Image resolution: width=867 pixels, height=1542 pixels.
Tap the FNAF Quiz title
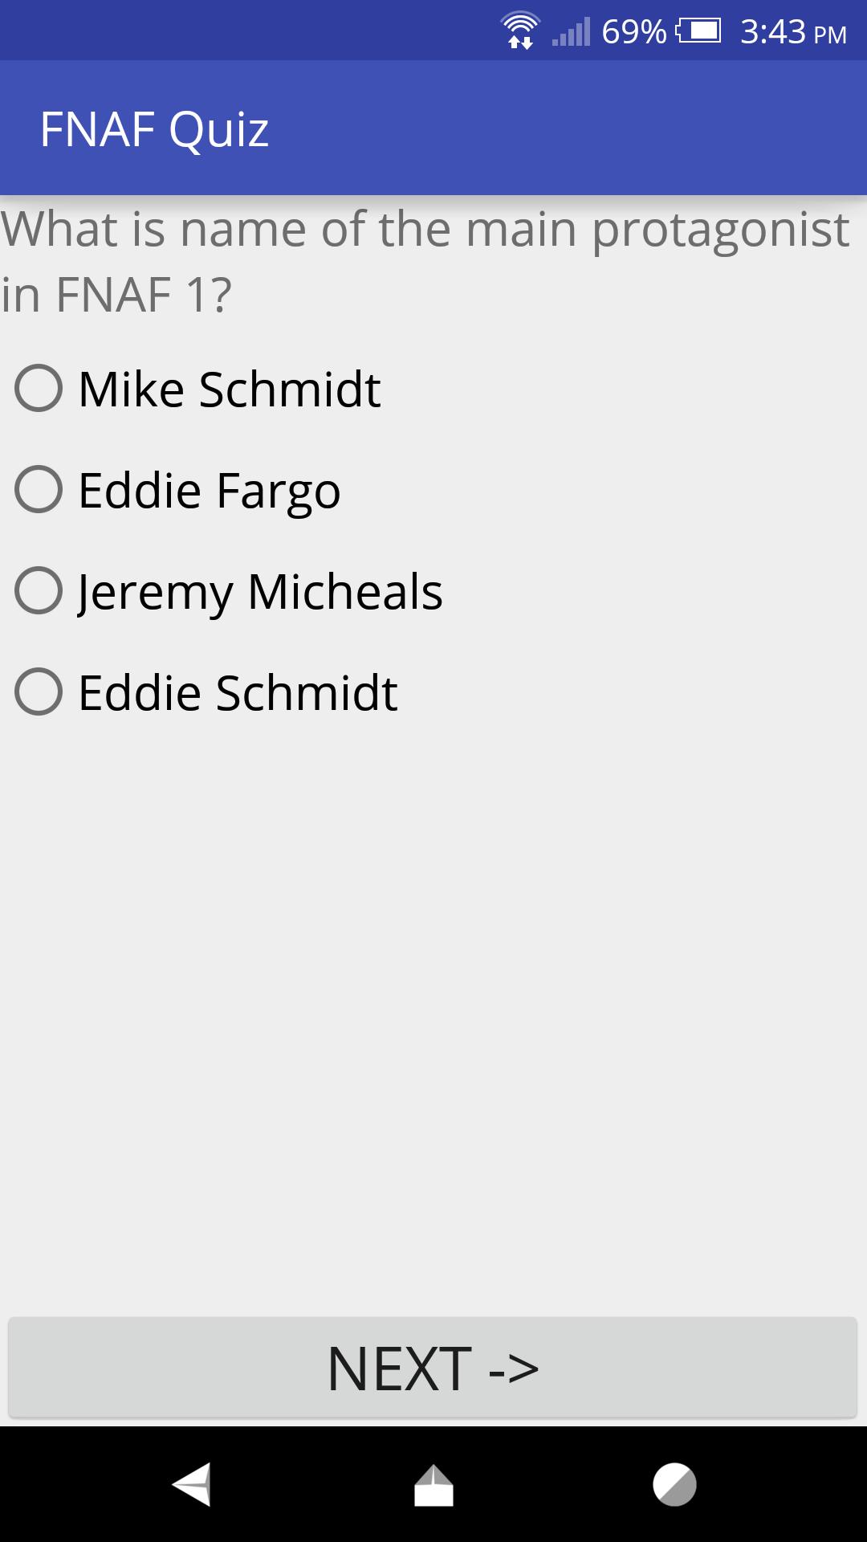click(x=155, y=127)
